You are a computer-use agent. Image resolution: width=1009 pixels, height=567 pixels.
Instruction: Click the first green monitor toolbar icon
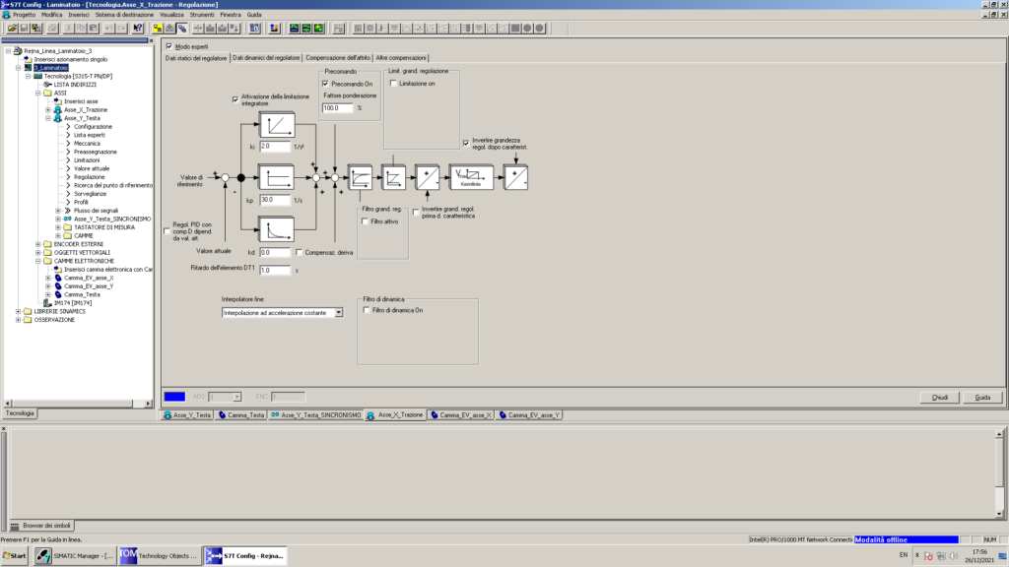tap(294, 29)
